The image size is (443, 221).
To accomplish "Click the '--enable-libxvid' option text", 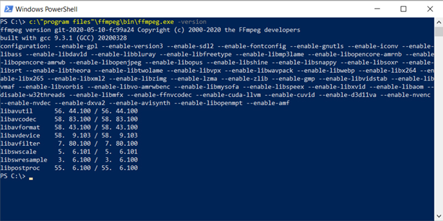I will click(x=337, y=87).
